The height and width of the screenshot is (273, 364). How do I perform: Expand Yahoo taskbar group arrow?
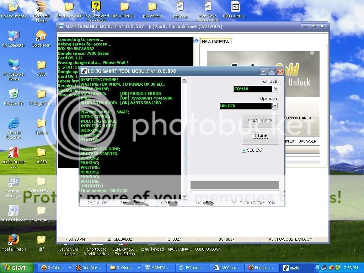pyautogui.click(x=69, y=268)
